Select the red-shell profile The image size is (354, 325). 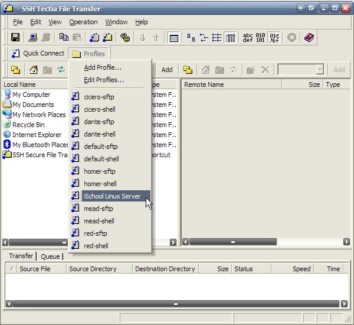(110, 246)
